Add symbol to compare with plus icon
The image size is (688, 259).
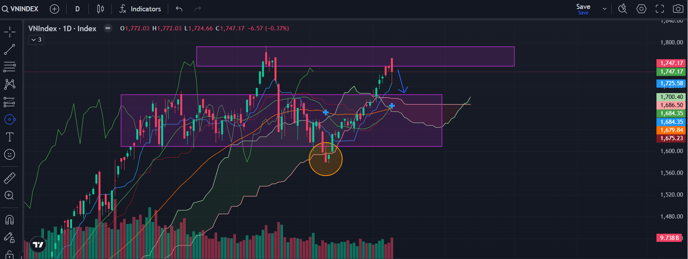pos(55,9)
